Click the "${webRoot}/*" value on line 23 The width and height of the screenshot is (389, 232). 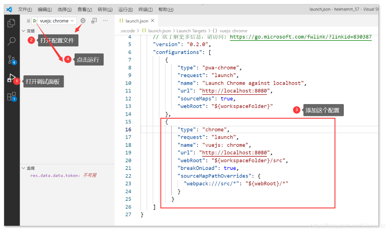267,184
